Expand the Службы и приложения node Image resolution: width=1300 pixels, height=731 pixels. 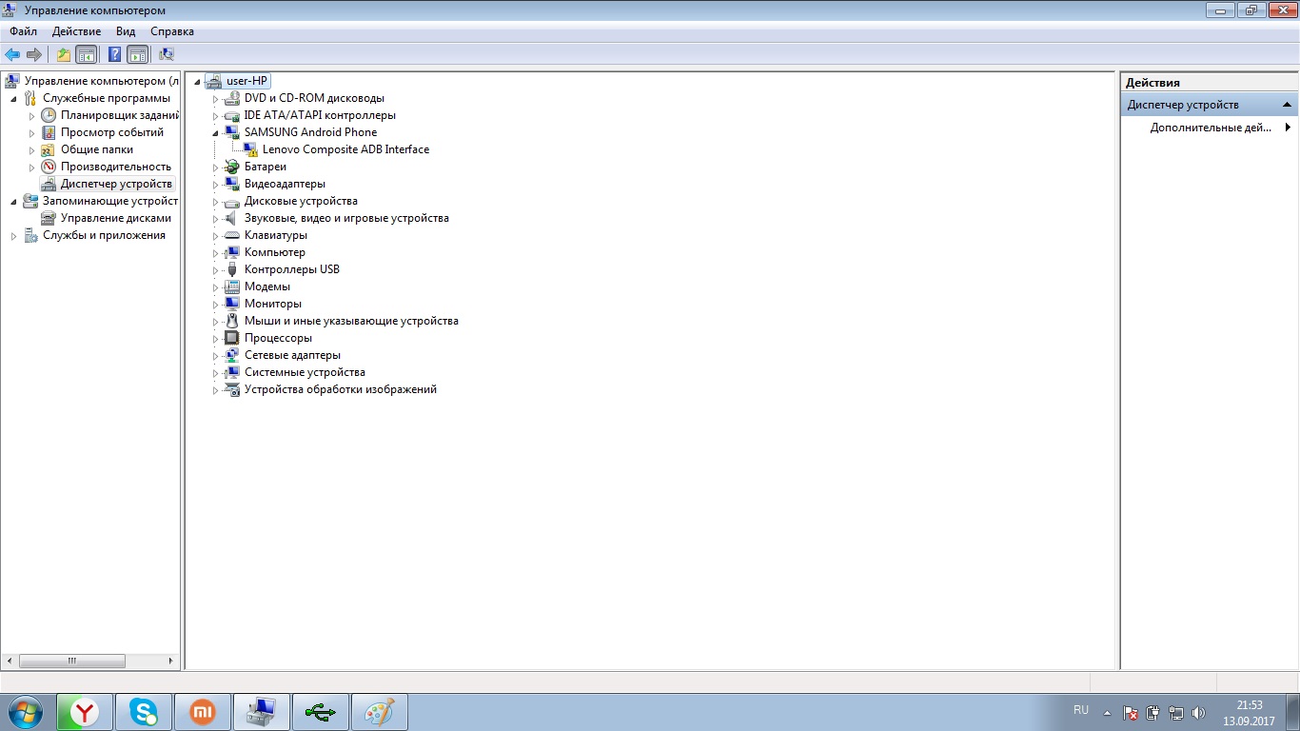pyautogui.click(x=13, y=235)
